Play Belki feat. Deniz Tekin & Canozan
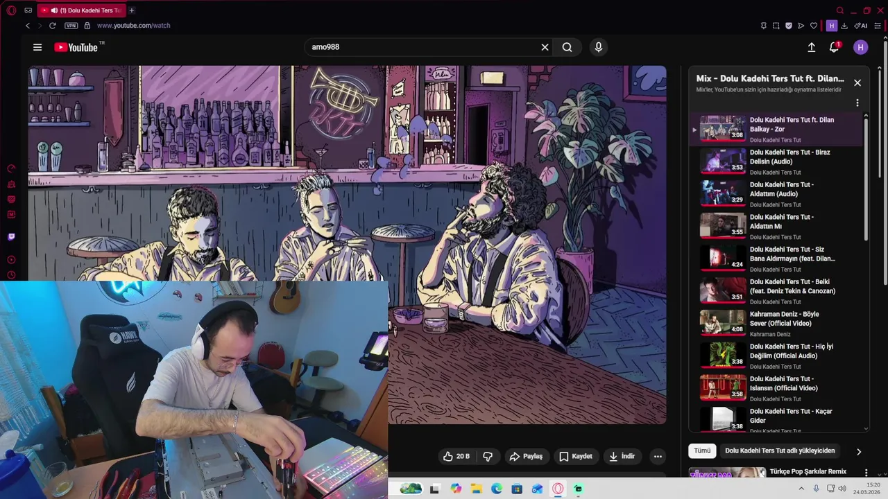888x499 pixels. [777, 291]
